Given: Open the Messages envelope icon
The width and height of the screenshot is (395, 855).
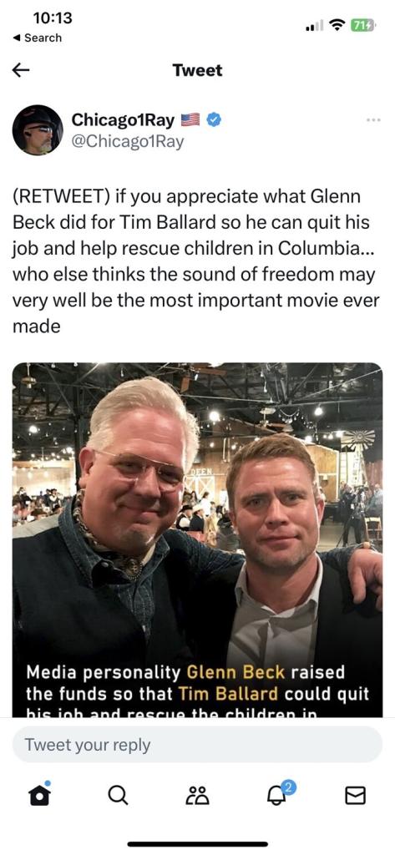Looking at the screenshot, I should (x=356, y=796).
